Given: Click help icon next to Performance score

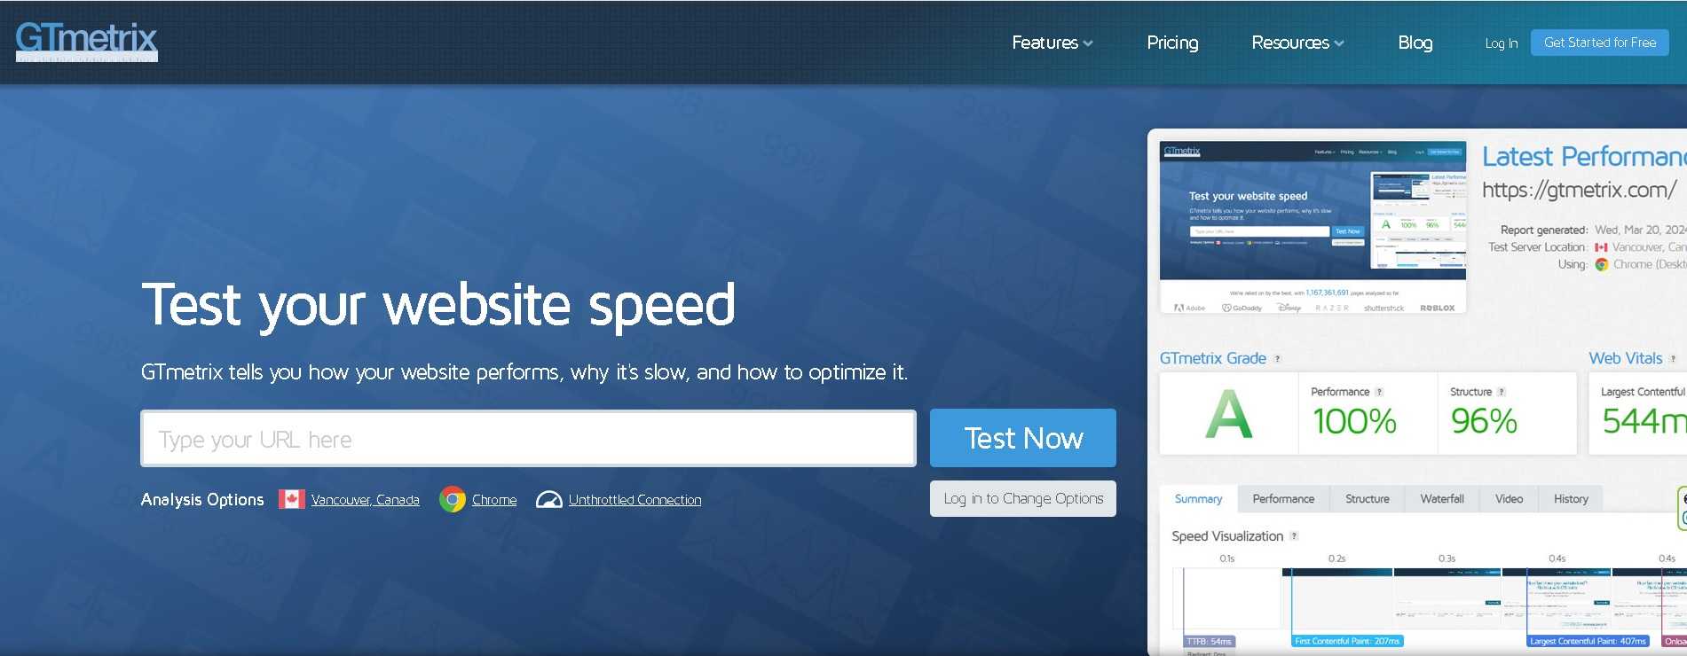Looking at the screenshot, I should point(1379,392).
